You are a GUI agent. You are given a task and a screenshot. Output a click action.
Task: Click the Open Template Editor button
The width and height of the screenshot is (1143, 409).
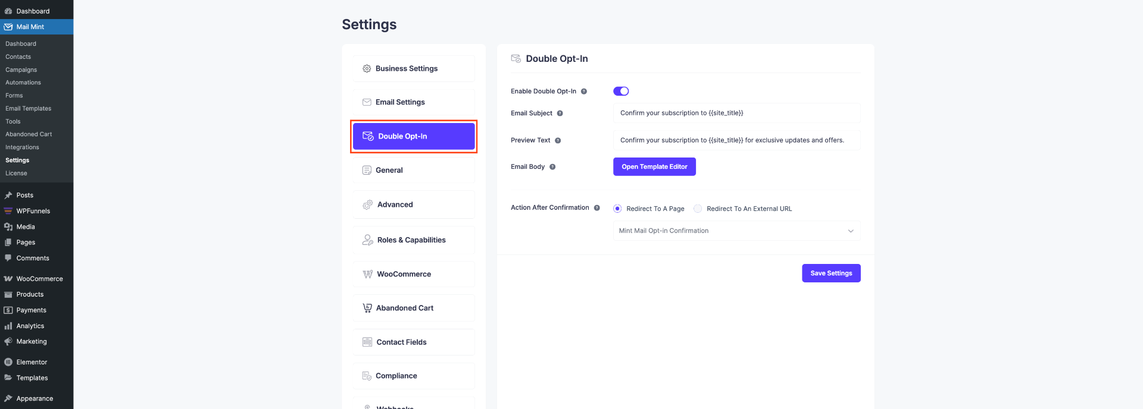pos(654,166)
